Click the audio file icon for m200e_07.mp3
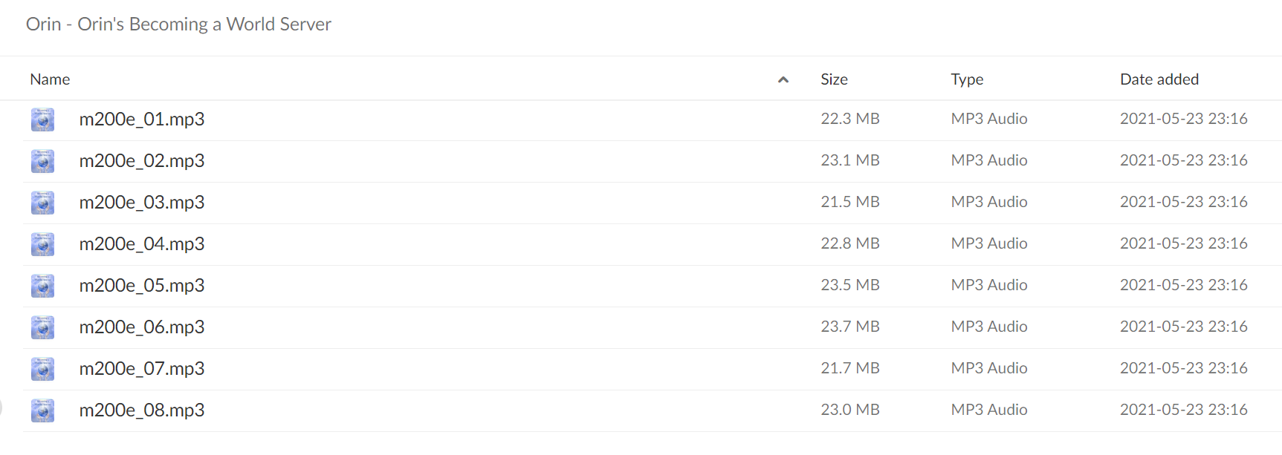 tap(42, 369)
